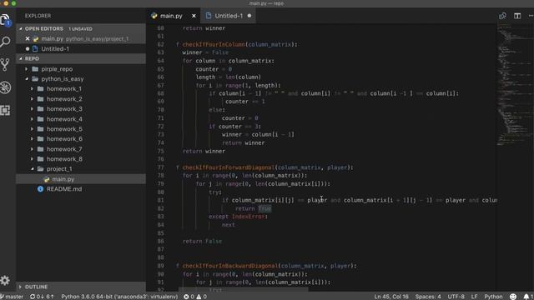
Task: Open changes icon in editor toolbar
Action: (x=502, y=16)
